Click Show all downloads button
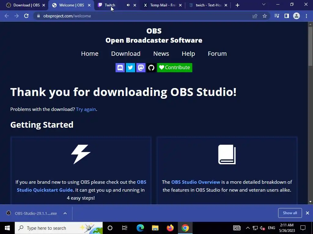 pos(290,213)
